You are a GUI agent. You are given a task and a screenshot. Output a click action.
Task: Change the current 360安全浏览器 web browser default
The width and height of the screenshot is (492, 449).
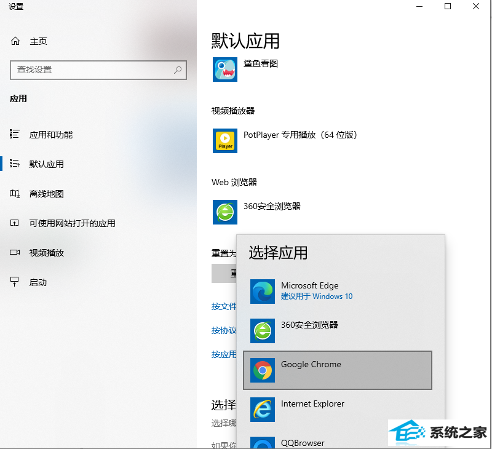click(x=272, y=206)
